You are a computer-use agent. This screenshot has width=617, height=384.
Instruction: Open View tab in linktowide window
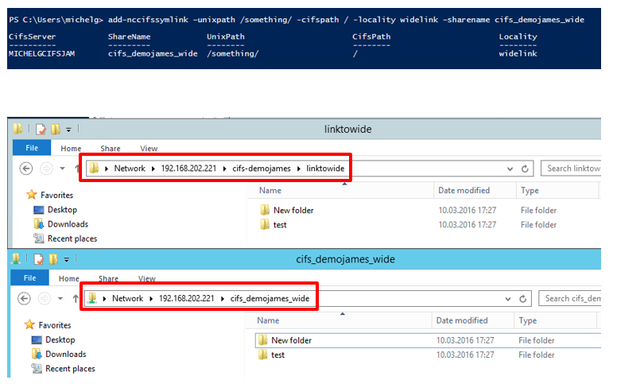click(x=149, y=149)
